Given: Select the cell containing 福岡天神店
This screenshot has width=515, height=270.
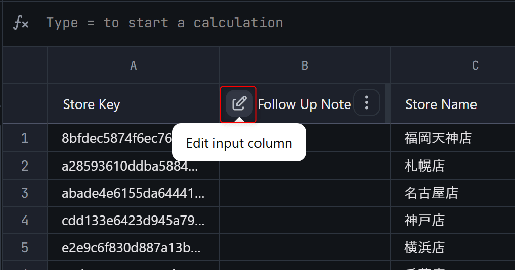Looking at the screenshot, I should click(453, 138).
